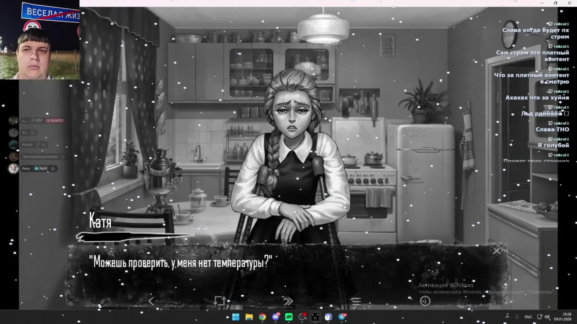The image size is (577, 324).
Task: Fast-forward dialogue with the skip arrows
Action: (288, 301)
